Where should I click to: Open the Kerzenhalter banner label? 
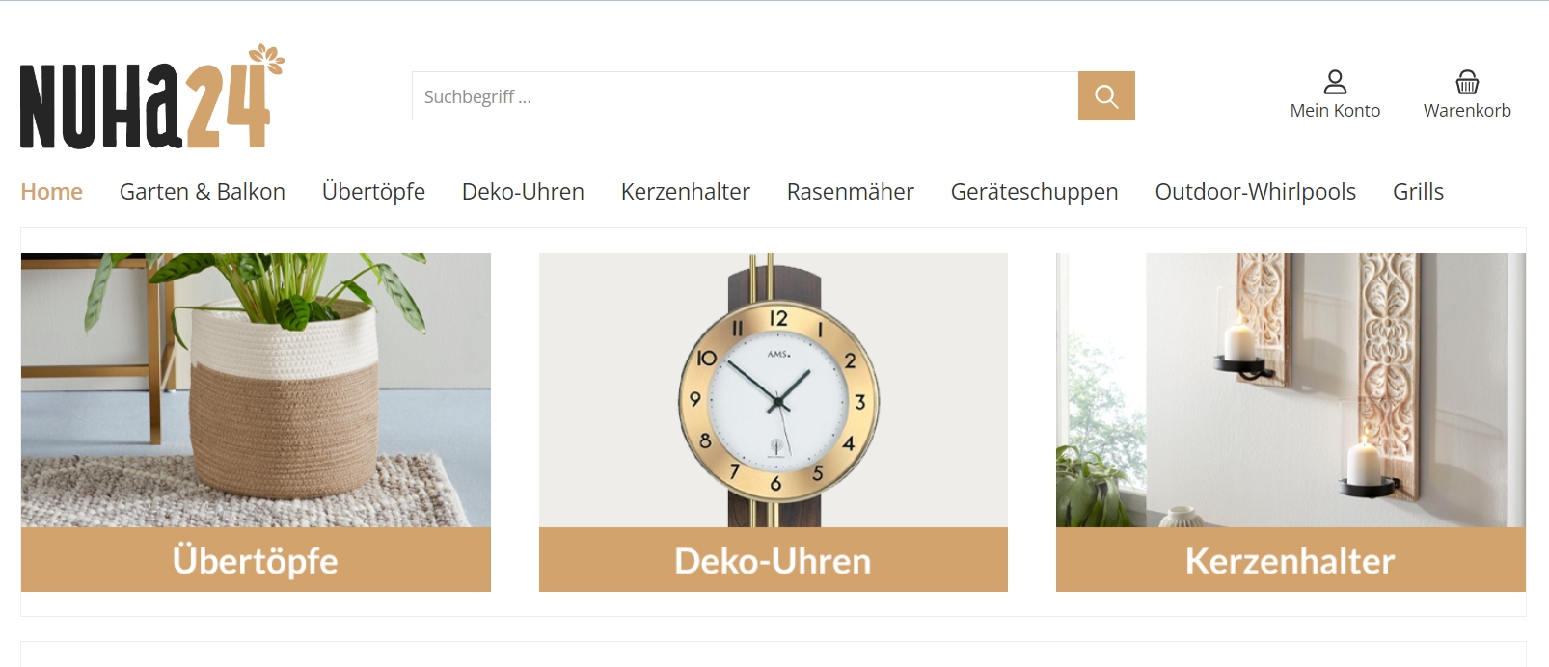[1291, 560]
